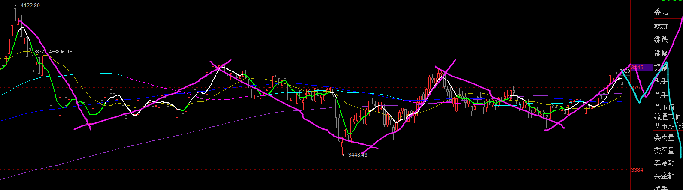Click the 涨跌 field label
683x190 pixels.
(661, 39)
